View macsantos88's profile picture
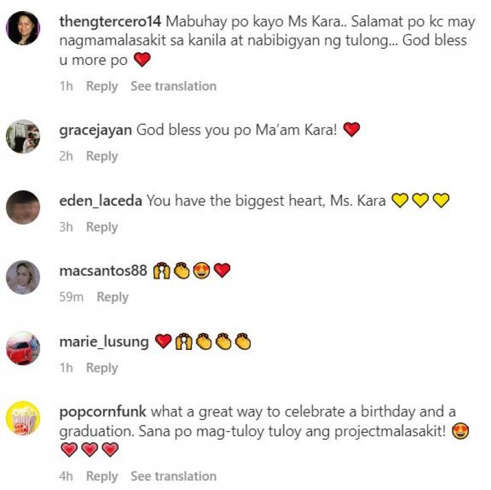Viewport: 491px width, 490px height. coord(23,278)
